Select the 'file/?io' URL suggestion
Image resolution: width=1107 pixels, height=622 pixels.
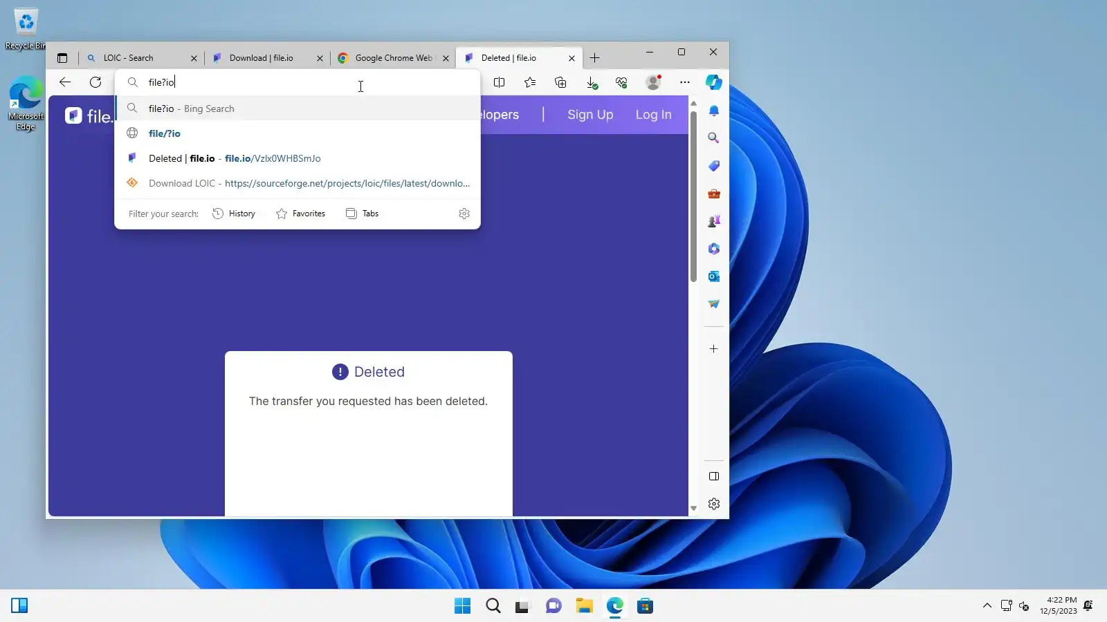(298, 133)
